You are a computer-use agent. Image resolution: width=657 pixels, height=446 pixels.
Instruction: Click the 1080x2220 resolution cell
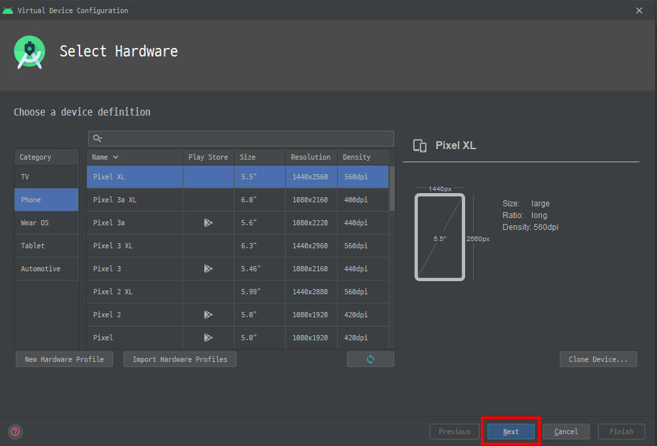[310, 223]
